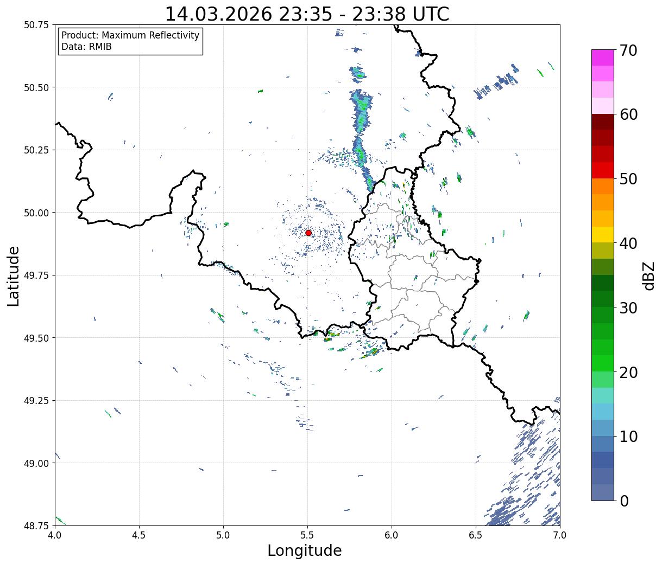Image resolution: width=662 pixels, height=564 pixels.
Task: Click the blue 10 dBZ color band
Action: point(603,444)
